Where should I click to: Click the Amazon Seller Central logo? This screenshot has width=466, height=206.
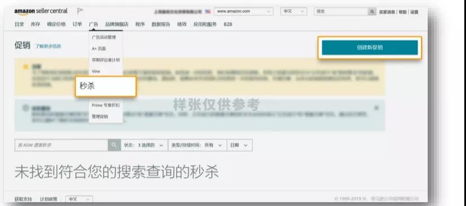[41, 11]
